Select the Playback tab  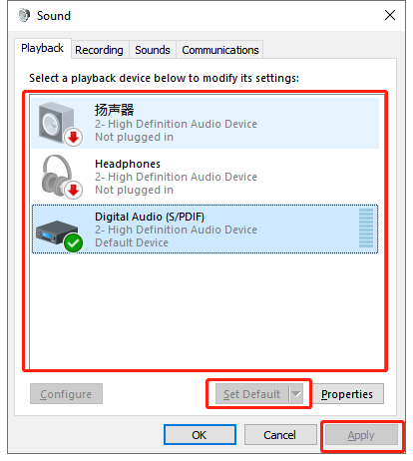(42, 48)
